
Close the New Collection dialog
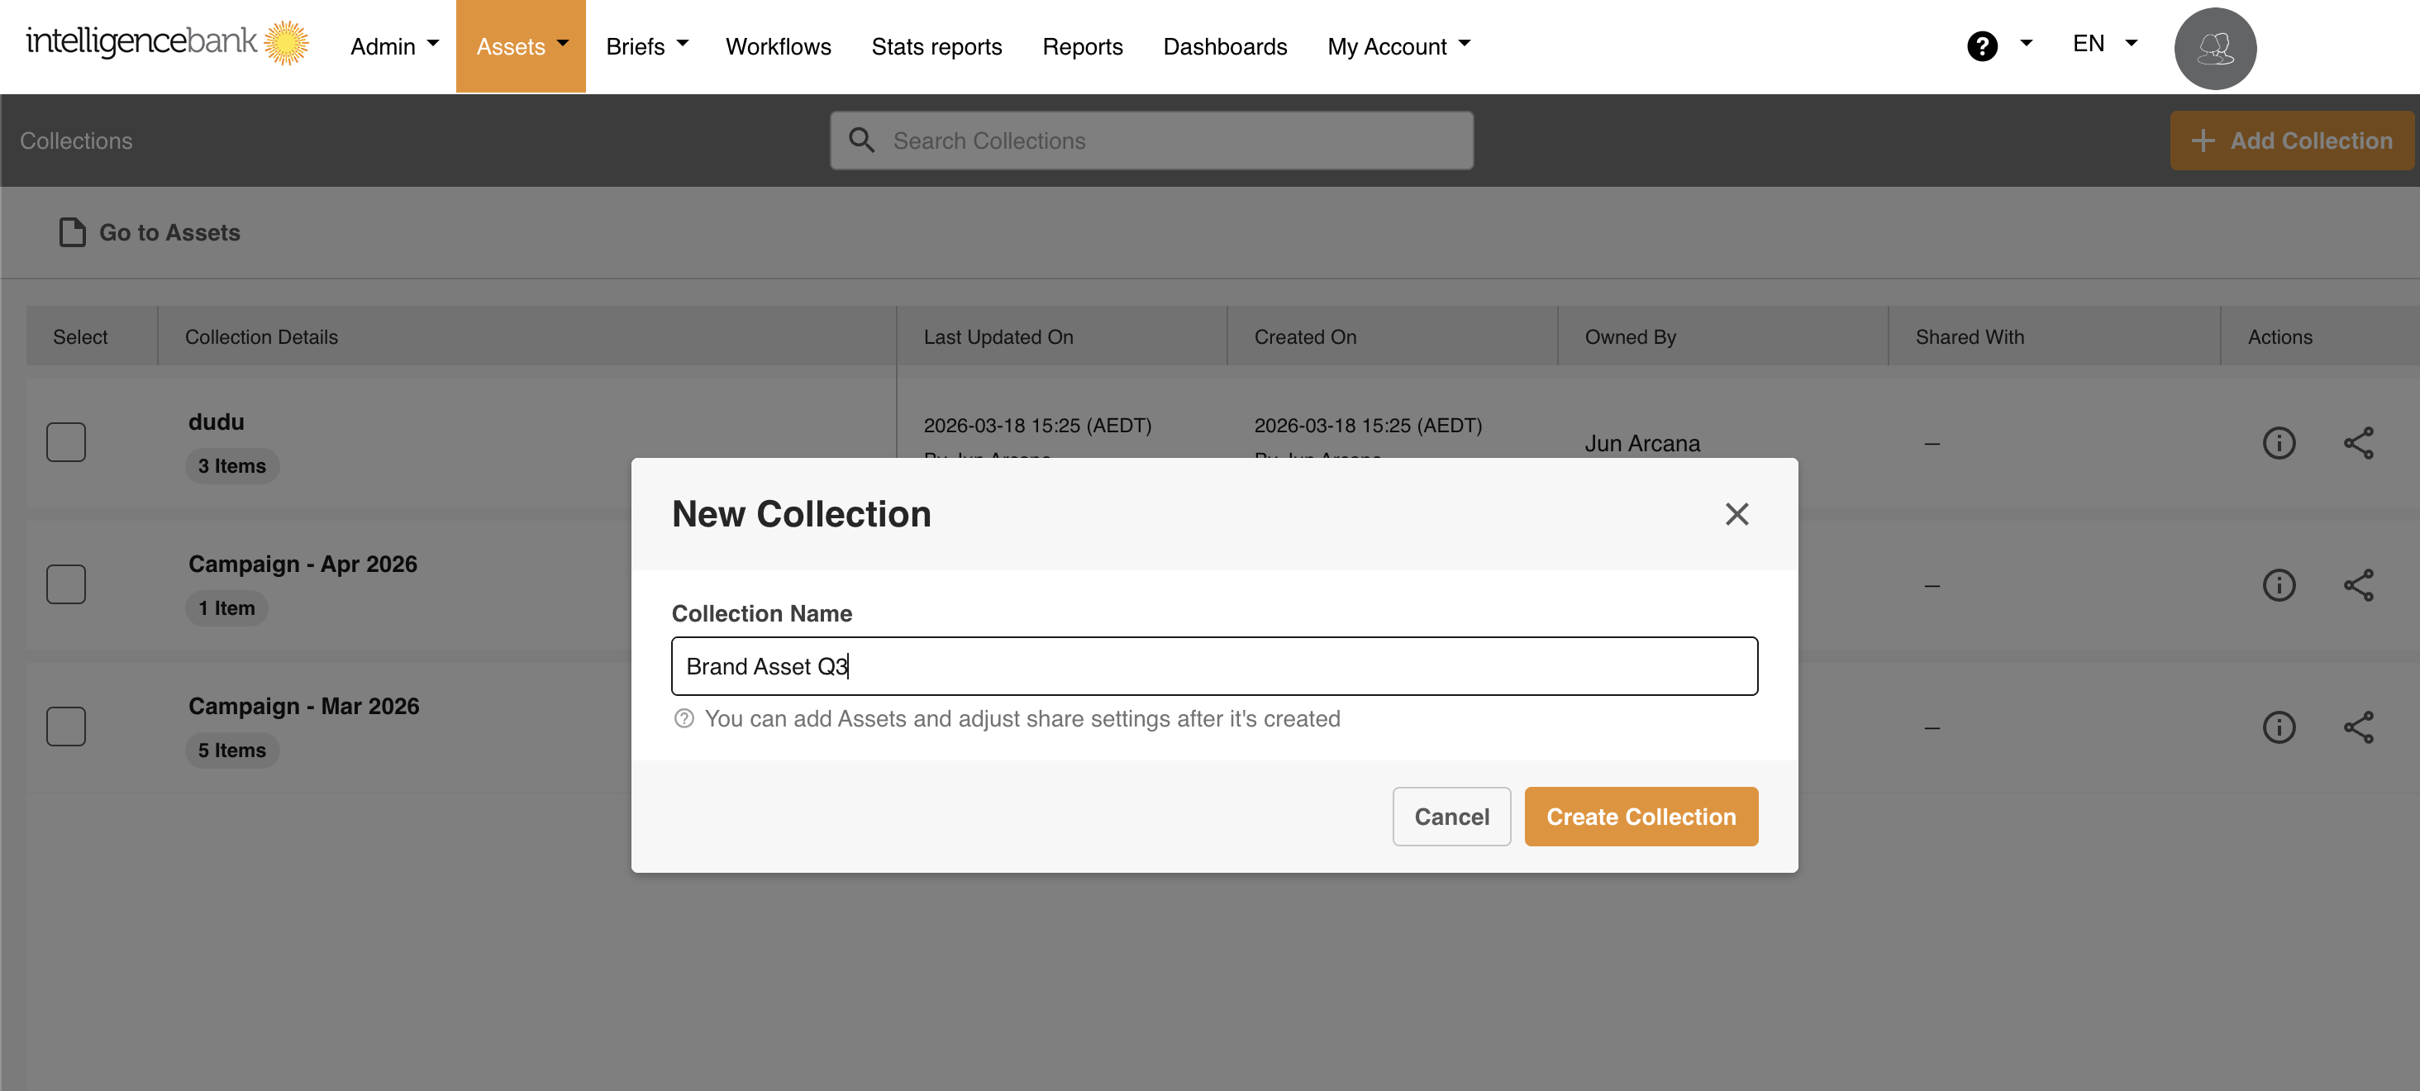[1736, 514]
